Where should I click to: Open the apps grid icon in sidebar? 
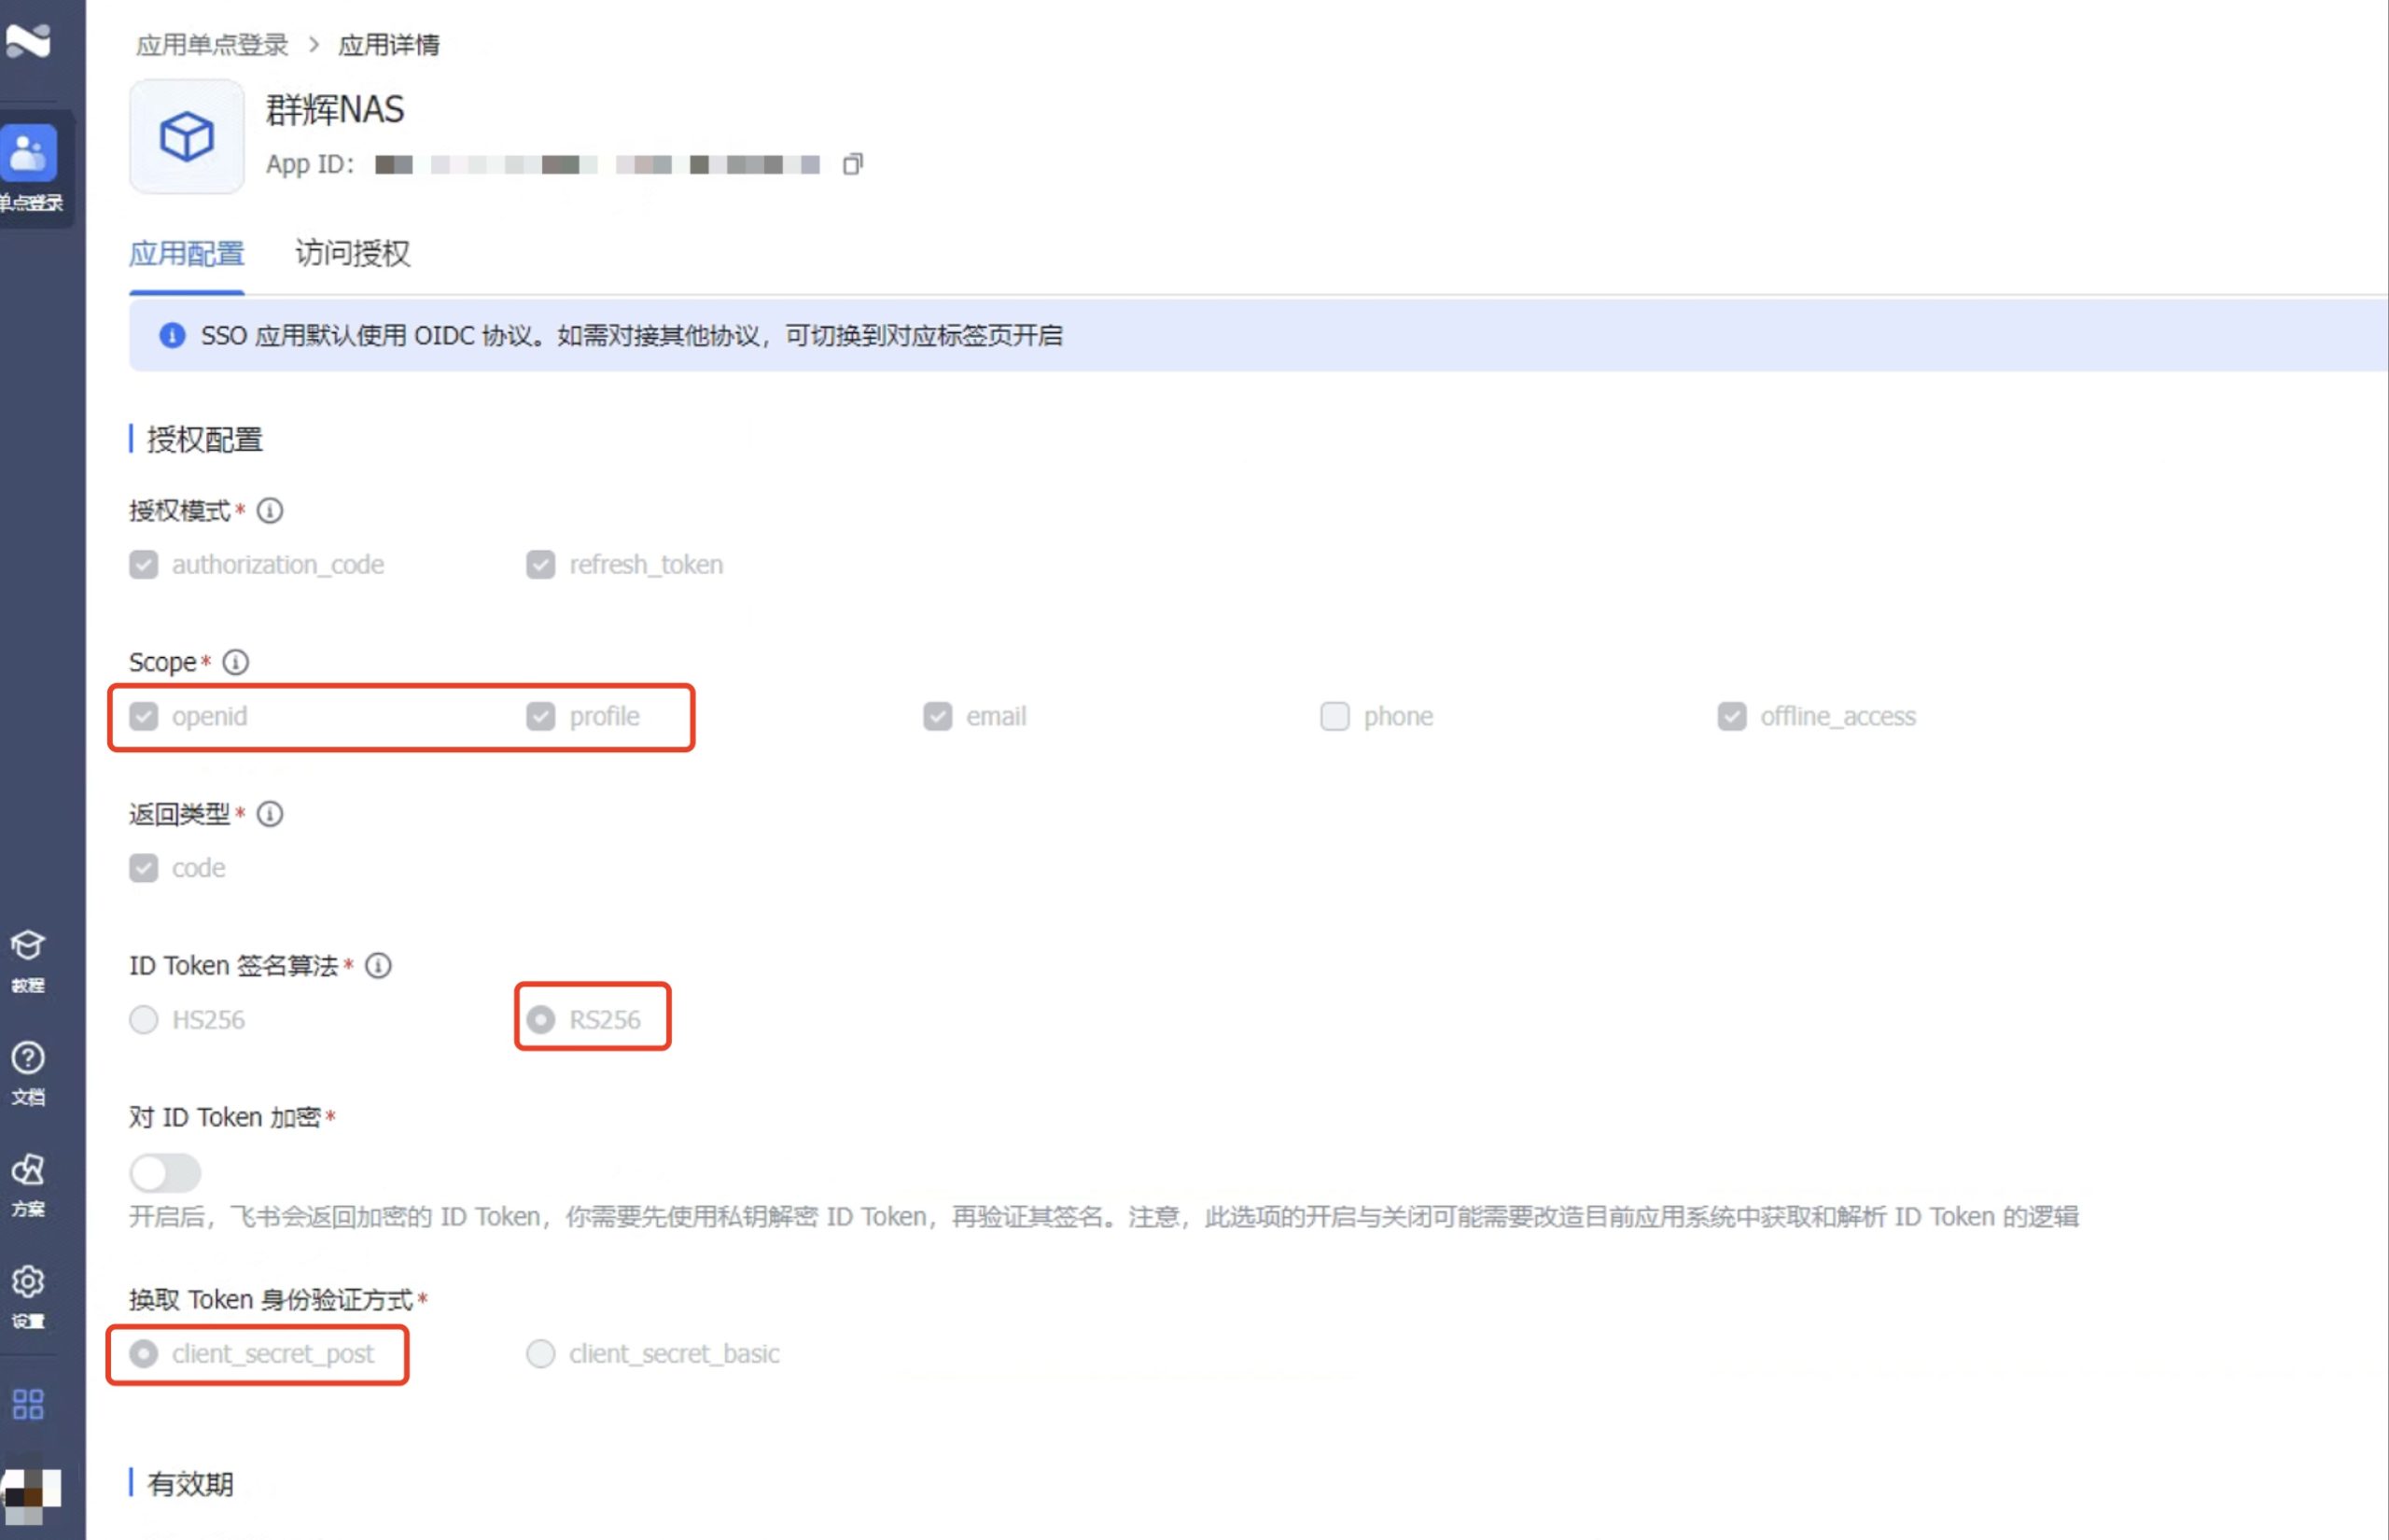coord(28,1404)
